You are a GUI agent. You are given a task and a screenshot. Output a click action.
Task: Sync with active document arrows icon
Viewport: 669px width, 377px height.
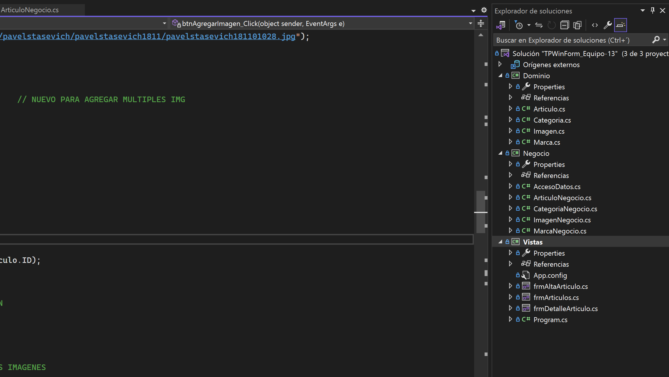[x=539, y=25]
